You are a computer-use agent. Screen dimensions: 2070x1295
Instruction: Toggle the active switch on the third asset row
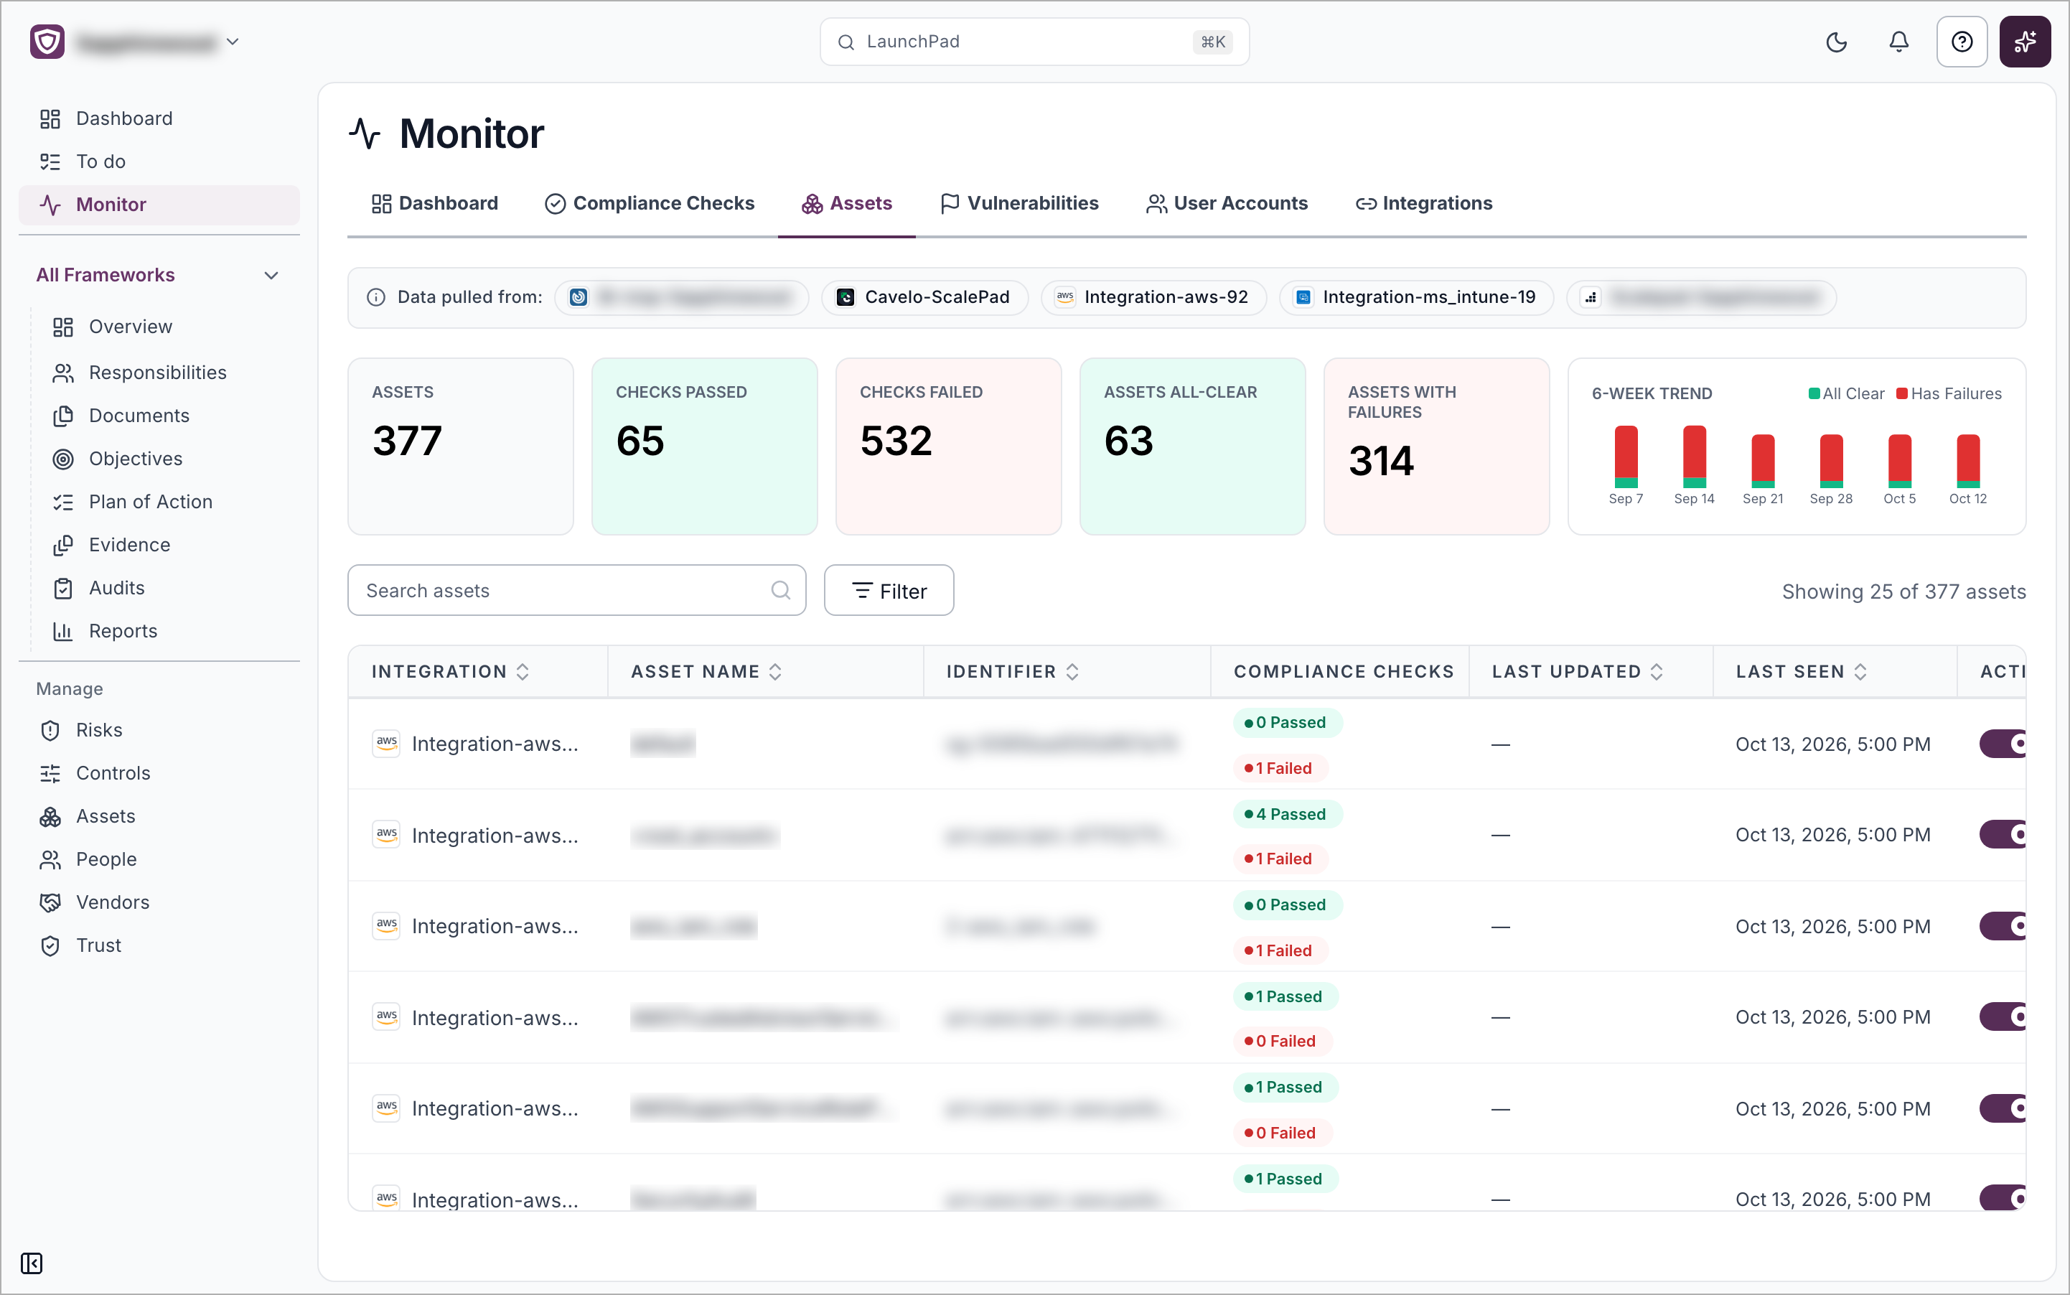2003,926
